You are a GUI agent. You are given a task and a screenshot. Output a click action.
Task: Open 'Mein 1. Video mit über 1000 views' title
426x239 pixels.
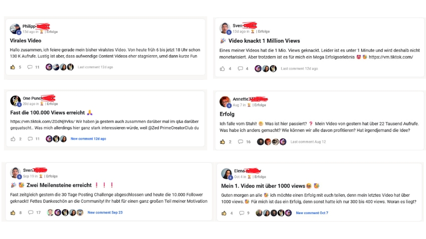[x=263, y=186]
